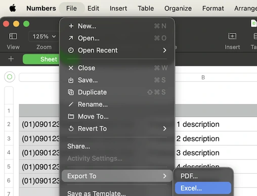The height and width of the screenshot is (196, 257).
Task: Open the Insert menu in menu bar
Action: pos(118,8)
